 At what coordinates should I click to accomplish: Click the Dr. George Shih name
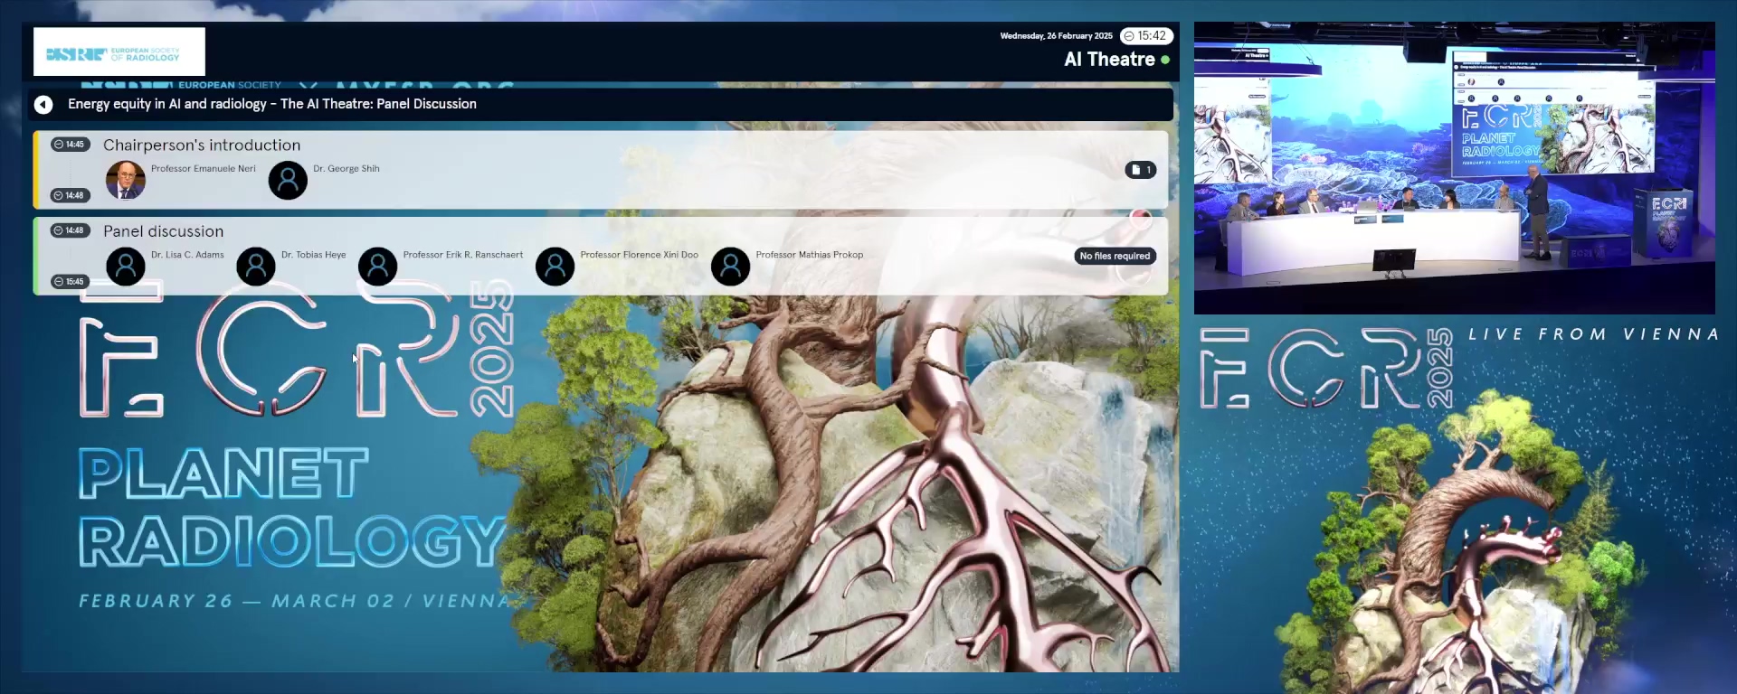coord(346,169)
